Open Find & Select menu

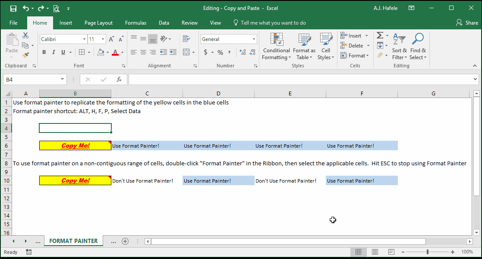coord(418,47)
